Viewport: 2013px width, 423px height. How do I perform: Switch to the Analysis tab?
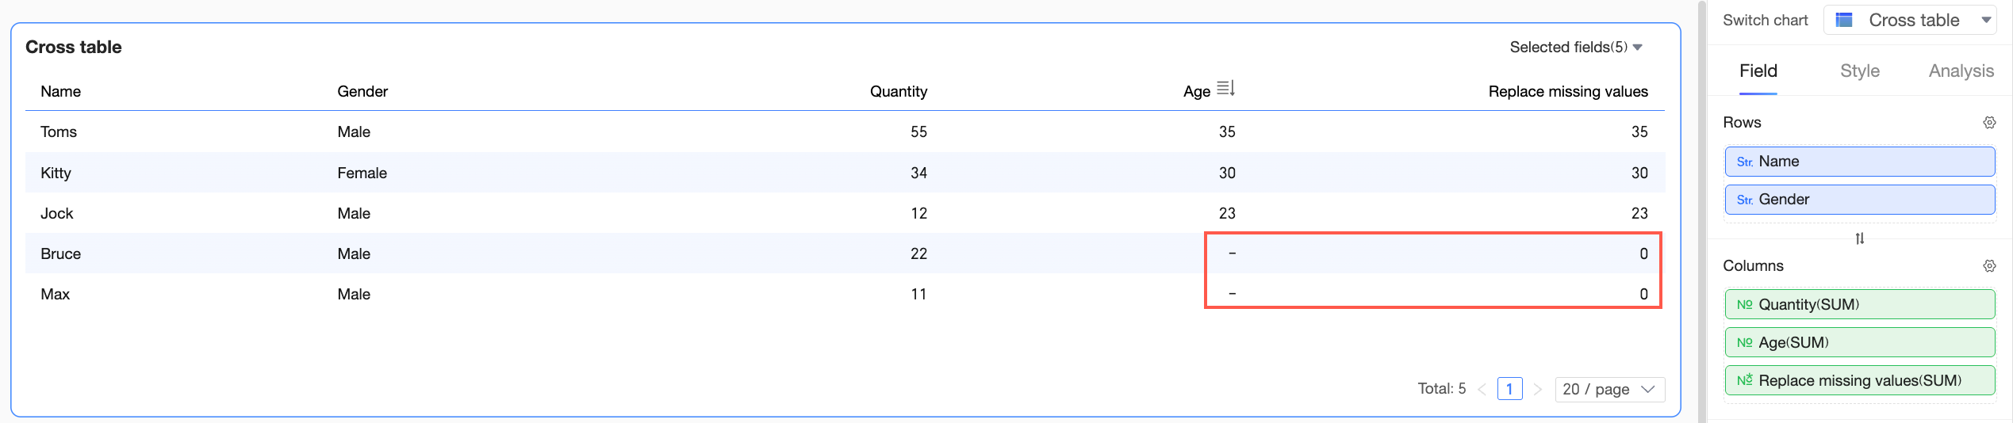tap(1961, 71)
